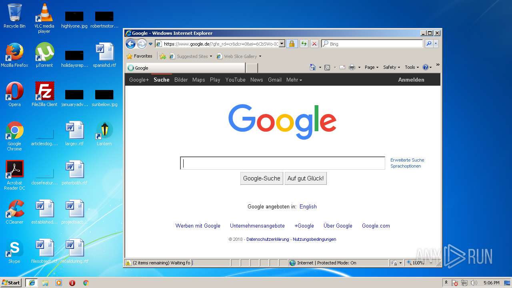Select Mozilla Firefox desktop icon
The image size is (512, 288).
(14, 55)
